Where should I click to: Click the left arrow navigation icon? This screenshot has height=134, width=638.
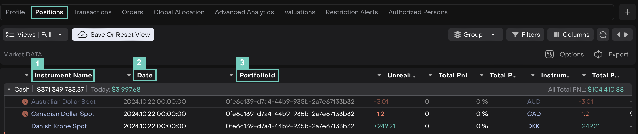click(x=619, y=35)
